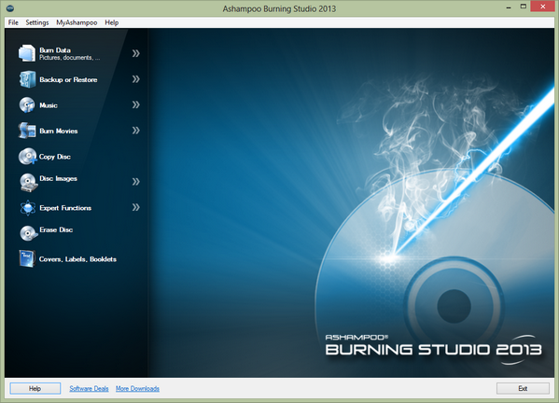
Task: Select the Expert Functions atom icon
Action: point(27,208)
